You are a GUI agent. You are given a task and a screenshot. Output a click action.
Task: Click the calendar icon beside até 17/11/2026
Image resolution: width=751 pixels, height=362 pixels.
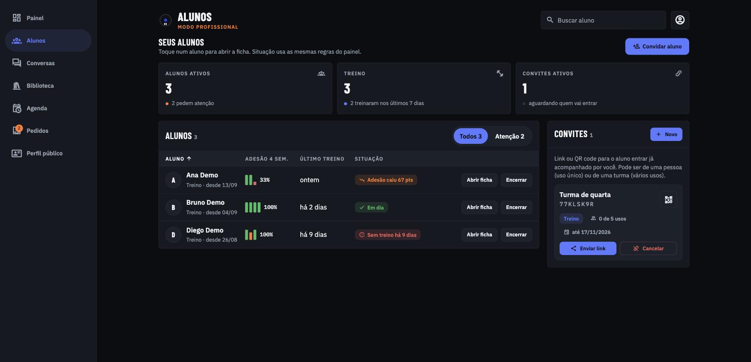567,232
